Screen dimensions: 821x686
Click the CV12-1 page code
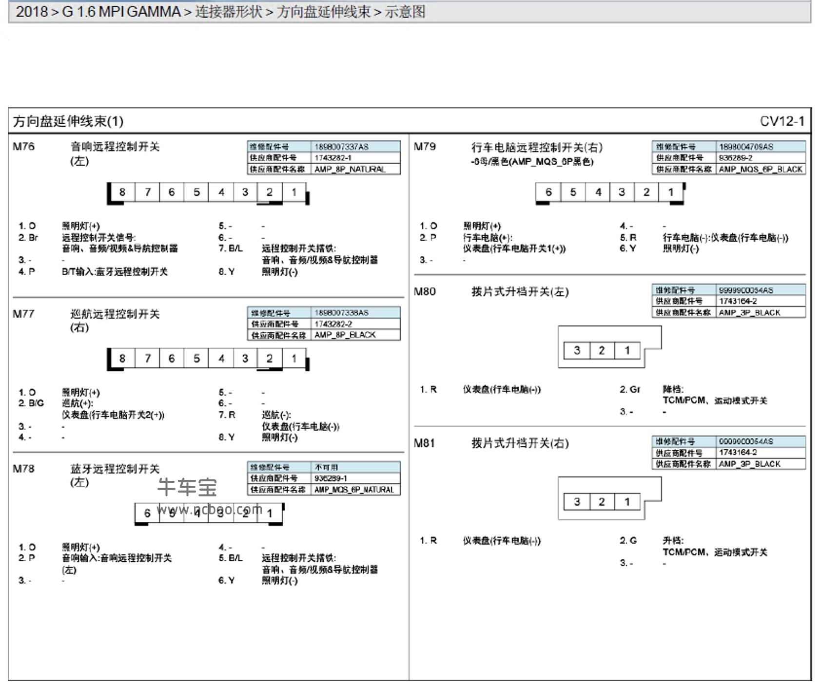[x=782, y=121]
